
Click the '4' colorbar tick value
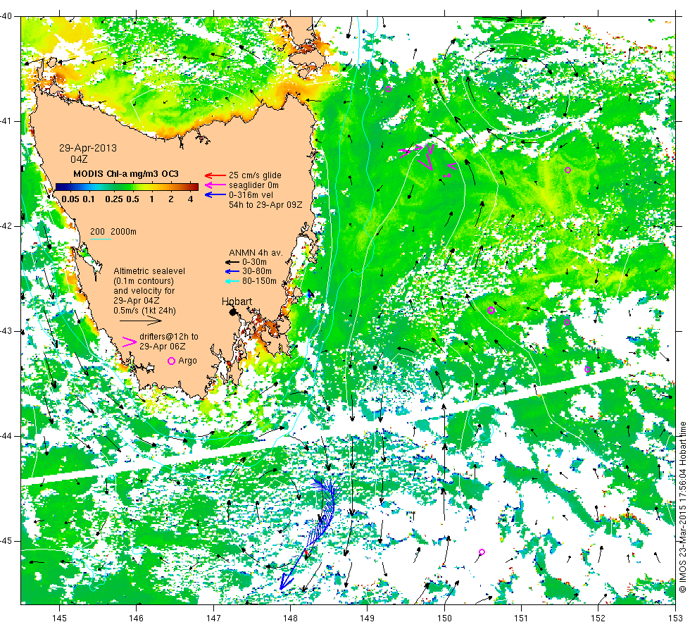(190, 199)
